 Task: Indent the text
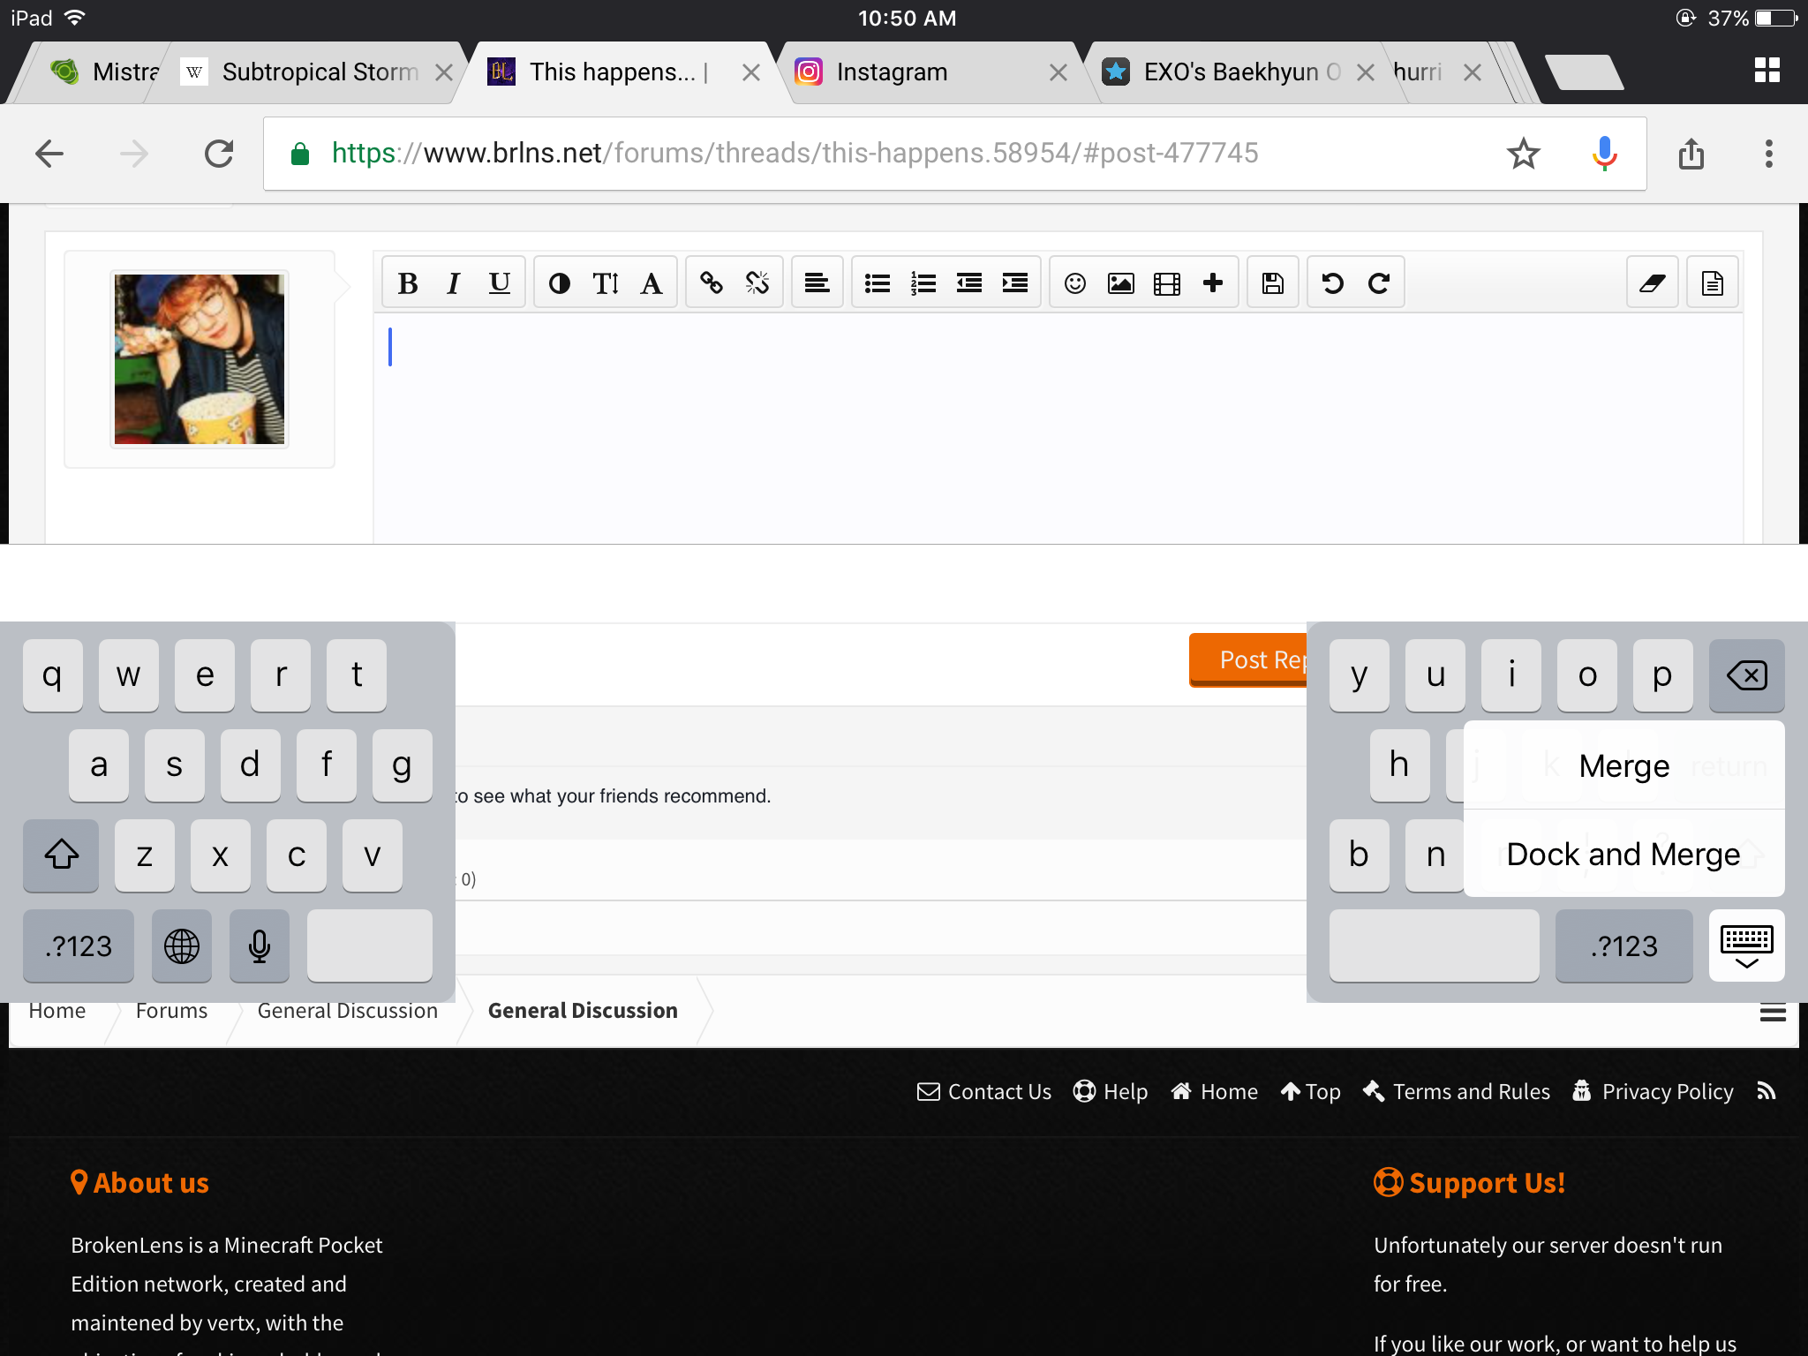(1015, 283)
